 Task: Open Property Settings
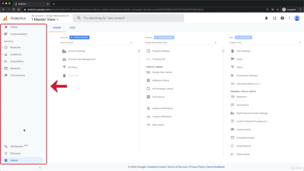pos(161,51)
